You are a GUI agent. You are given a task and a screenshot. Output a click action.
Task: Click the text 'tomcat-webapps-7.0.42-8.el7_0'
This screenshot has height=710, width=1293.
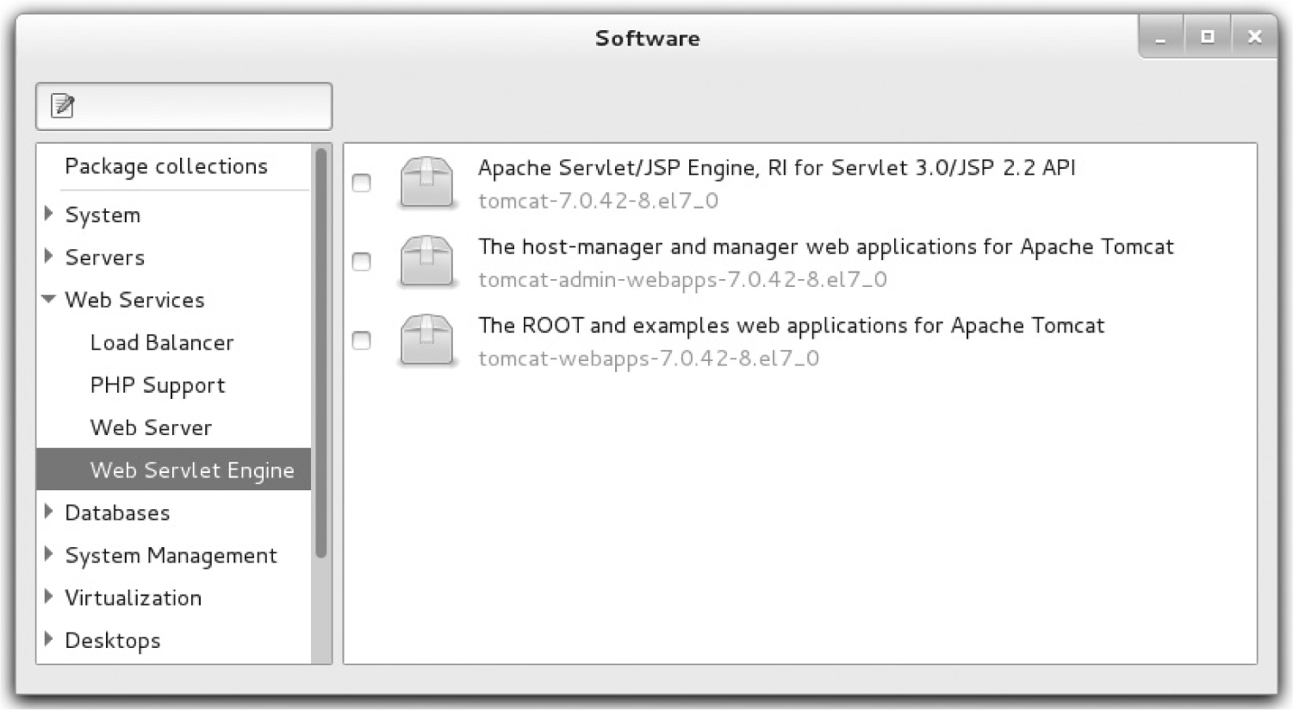coord(649,358)
